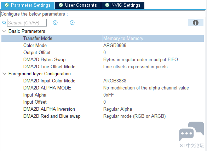207x151 pixels.
Task: Click the NVIC Settings green check icon
Action: [107, 5]
